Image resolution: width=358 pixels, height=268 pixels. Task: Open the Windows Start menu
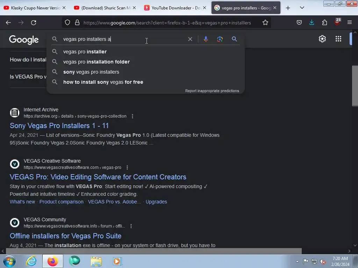tap(9, 261)
